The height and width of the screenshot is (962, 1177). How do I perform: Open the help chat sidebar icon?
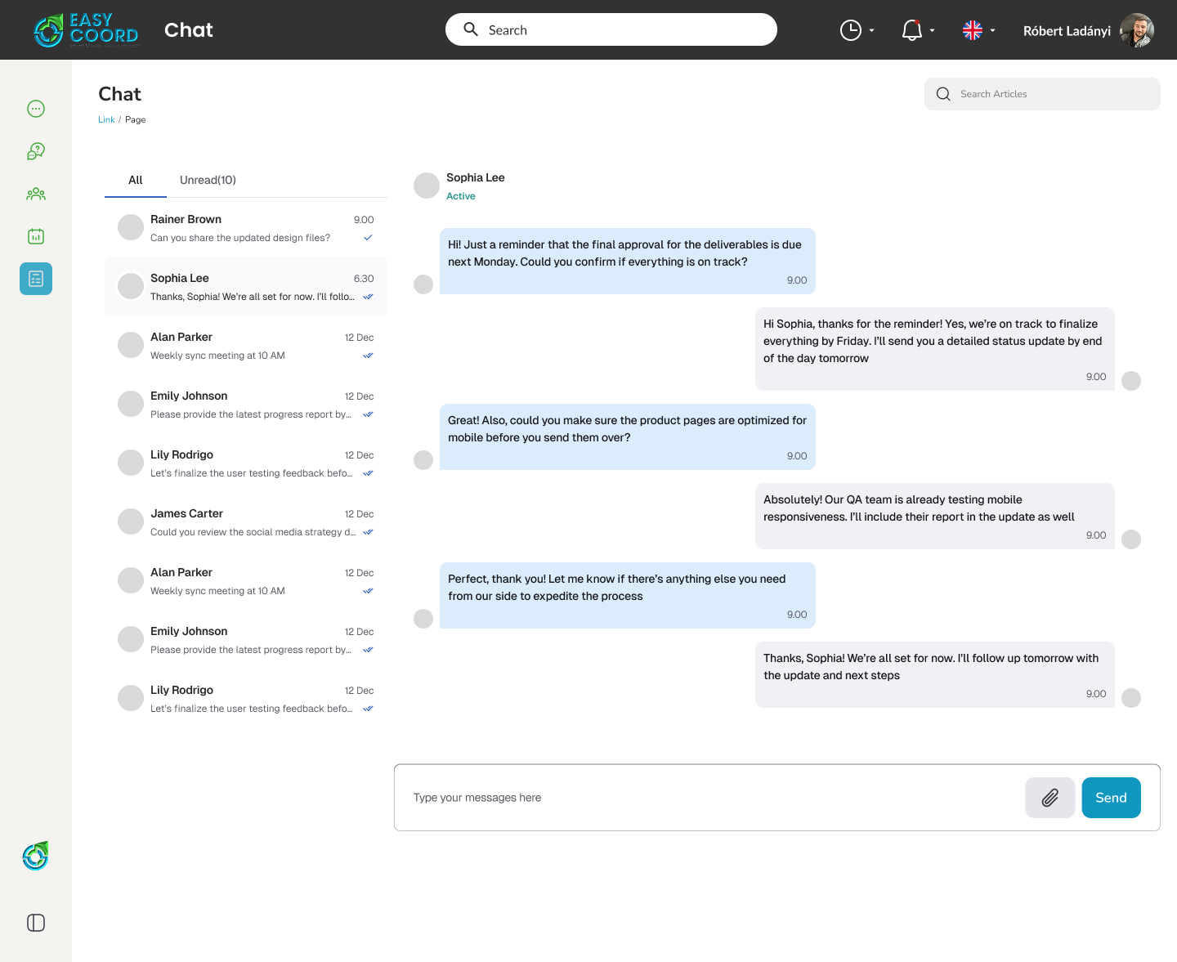36,151
